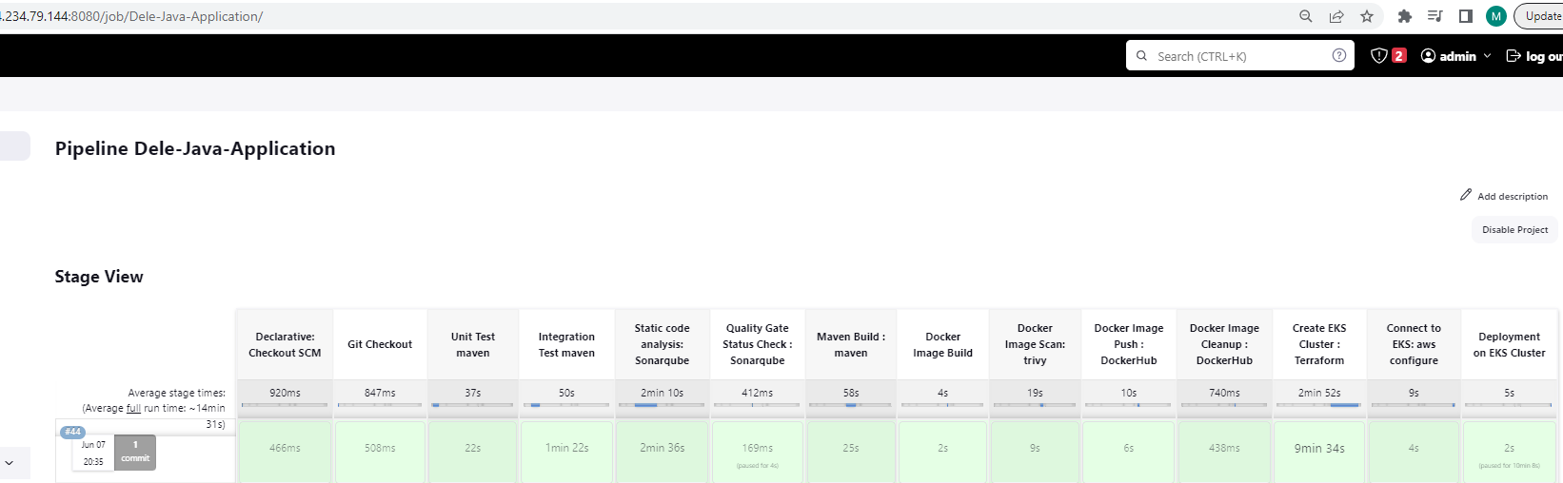The image size is (1563, 483).
Task: Click the Stage View heading
Action: [x=99, y=277]
